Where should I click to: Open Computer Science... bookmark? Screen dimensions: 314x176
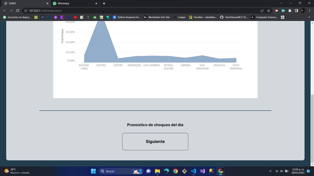265,17
